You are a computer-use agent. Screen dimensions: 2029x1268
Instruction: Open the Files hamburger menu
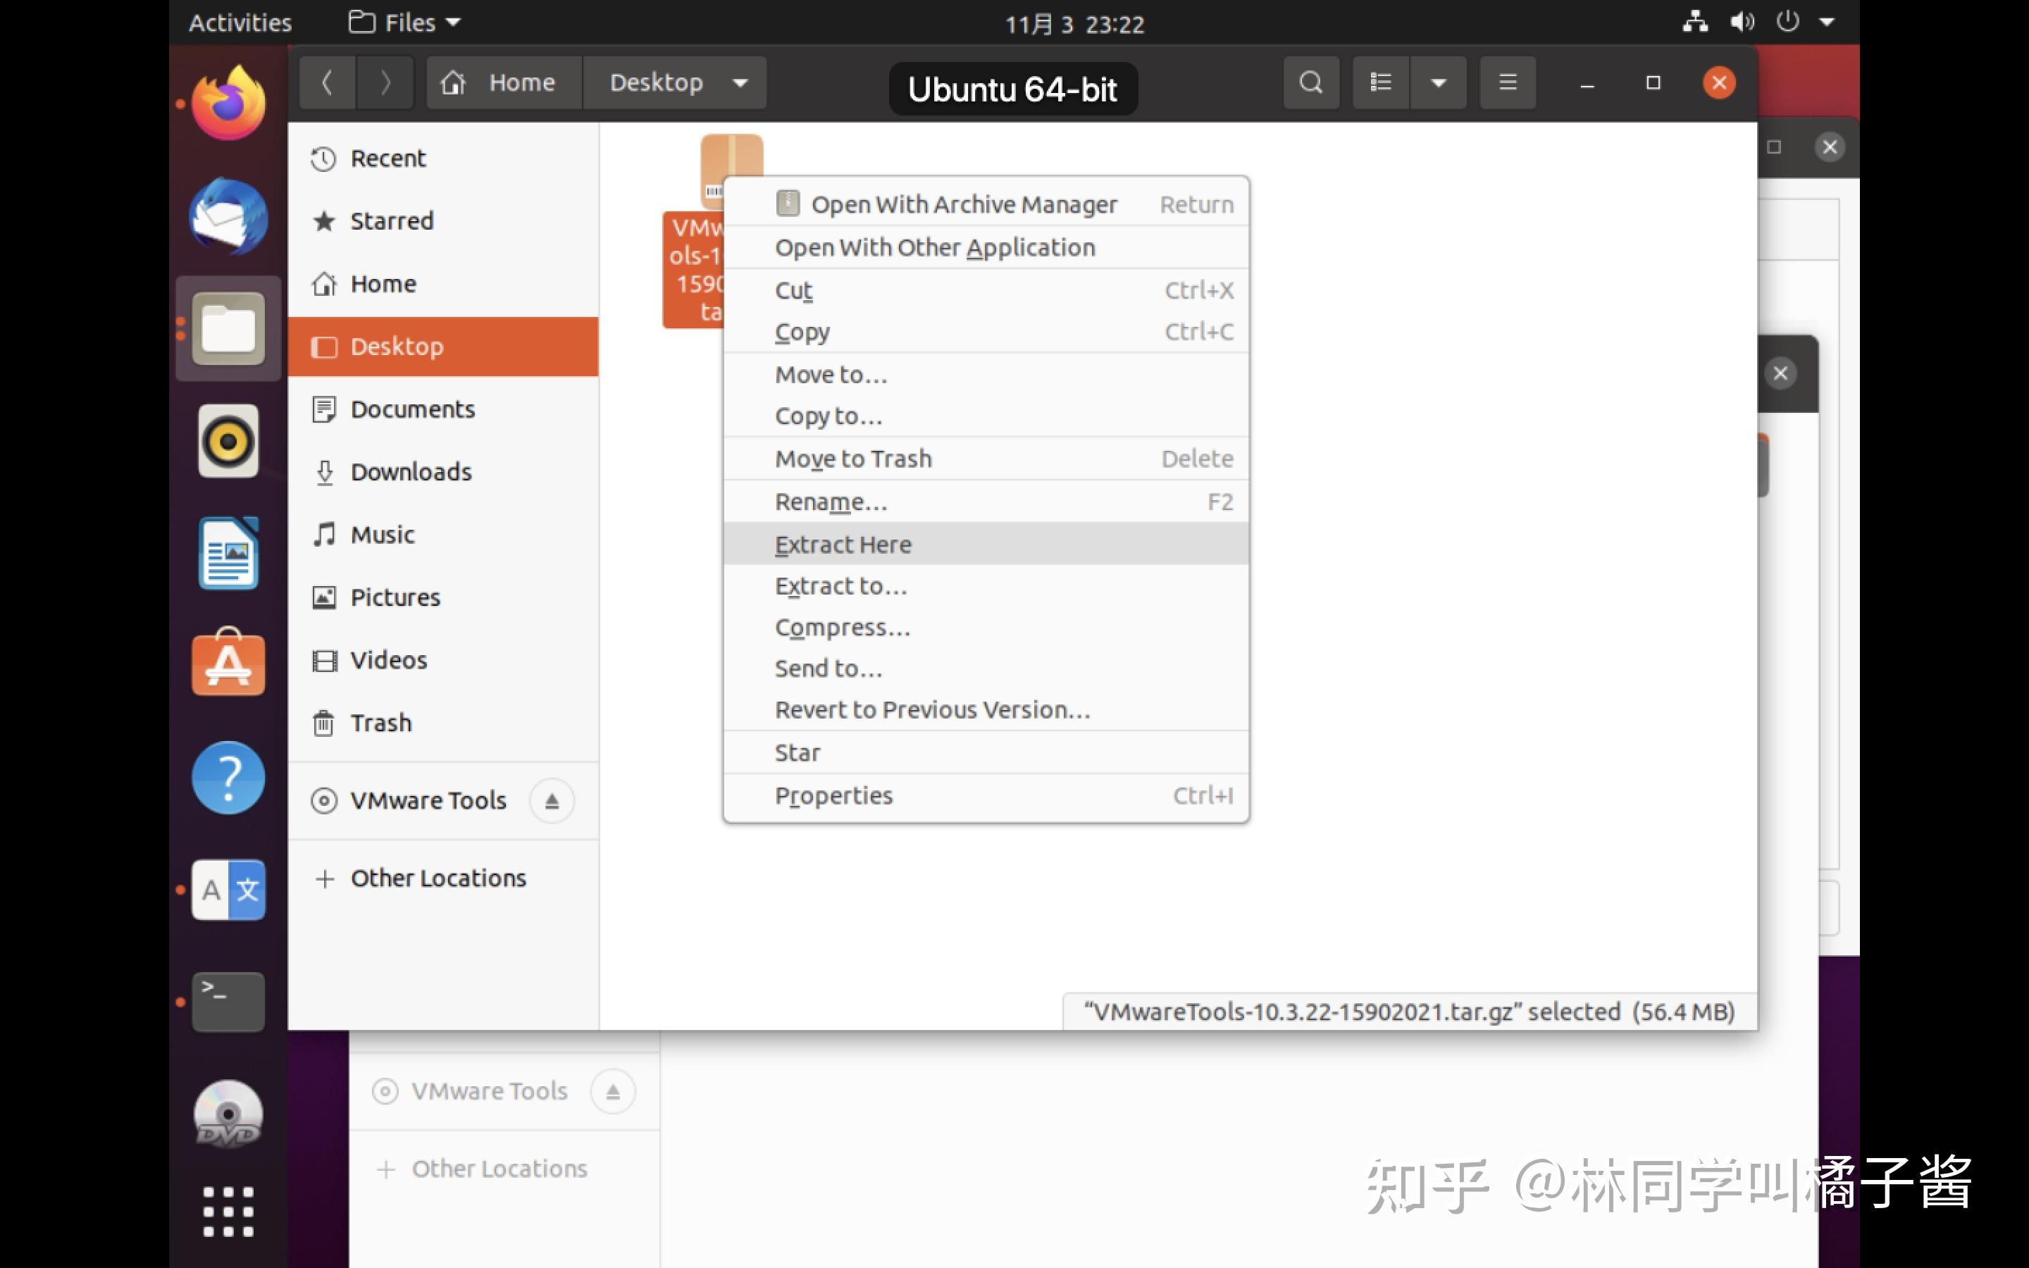1508,82
